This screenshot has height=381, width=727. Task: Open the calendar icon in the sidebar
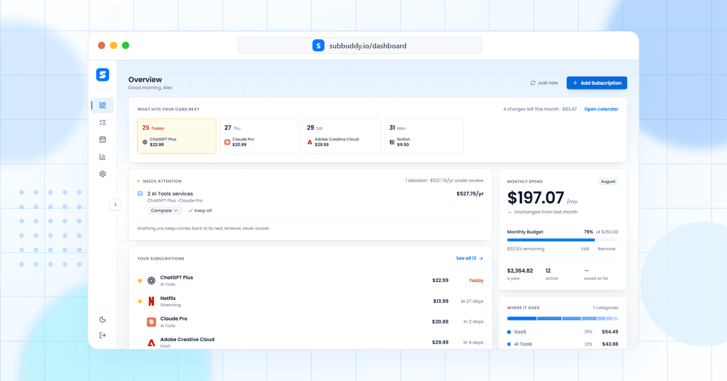(x=102, y=139)
